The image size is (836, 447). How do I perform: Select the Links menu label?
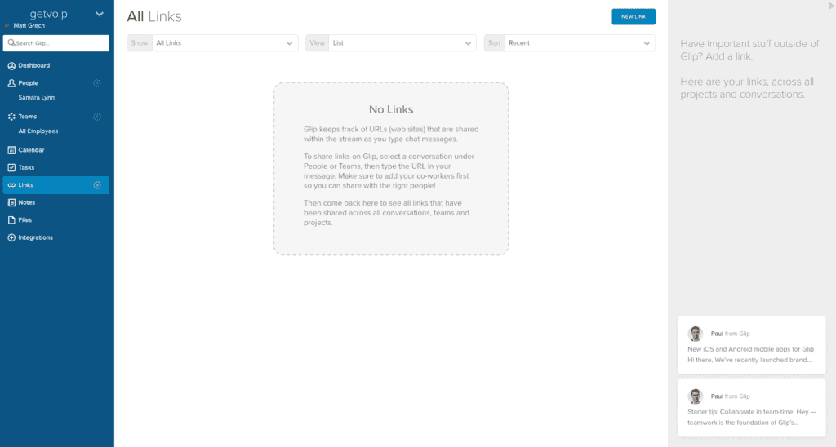point(25,185)
